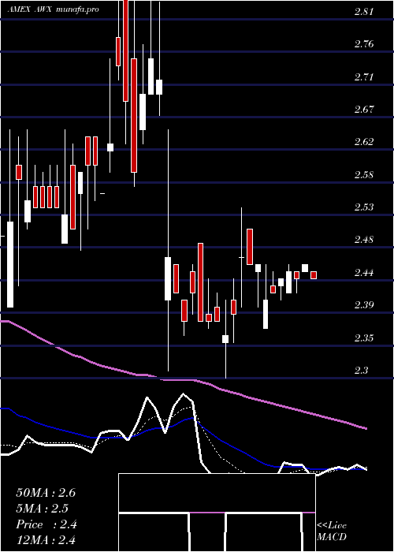The width and height of the screenshot is (394, 552).
Task: Click the 2.44 price axis label
Action: (x=364, y=273)
